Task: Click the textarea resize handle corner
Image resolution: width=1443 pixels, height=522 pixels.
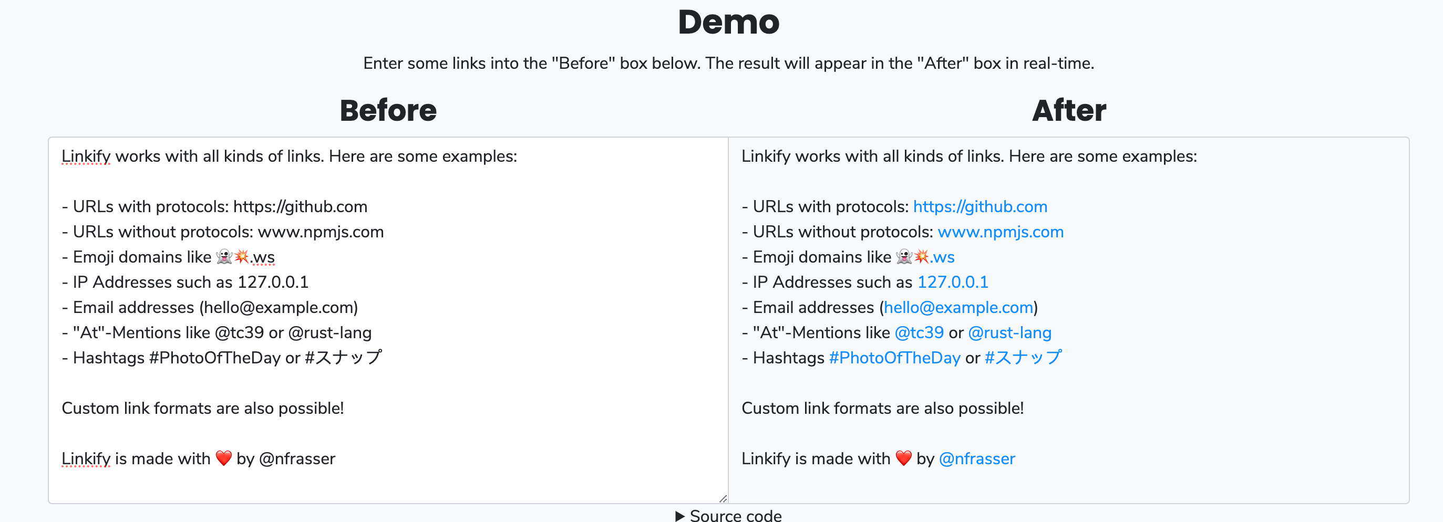Action: click(723, 498)
